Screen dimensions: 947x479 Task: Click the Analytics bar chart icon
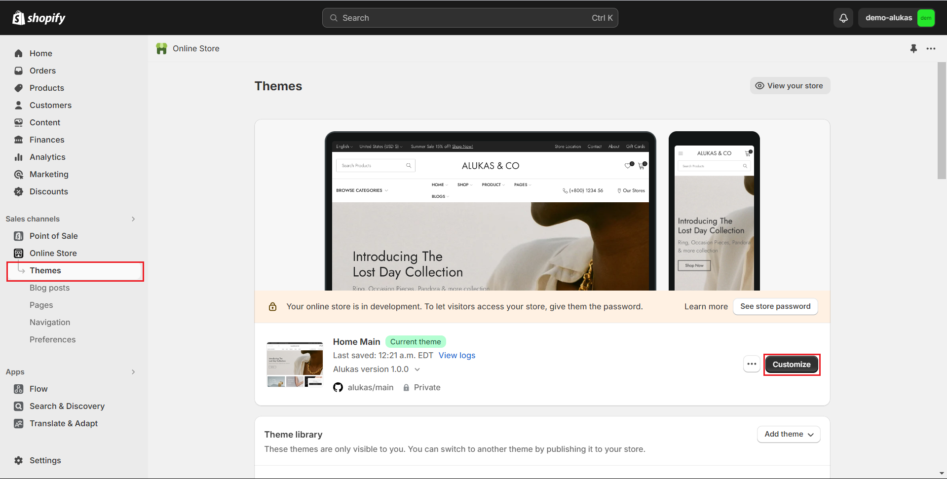(19, 157)
